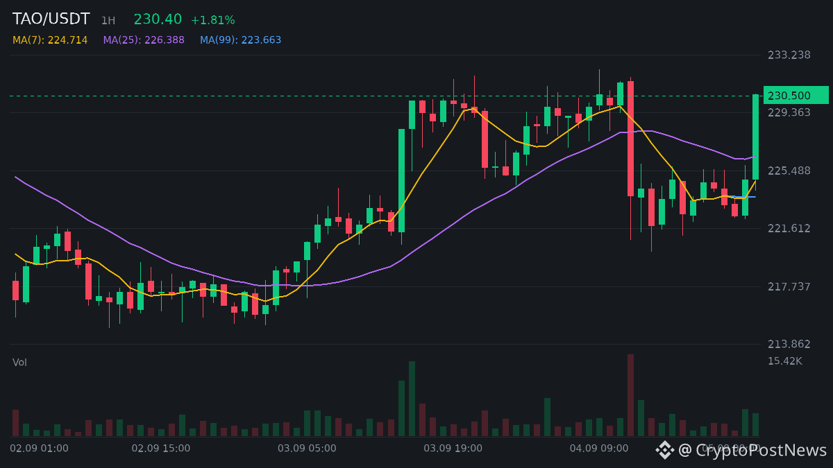Click the 213.862 price axis label
833x468 pixels.
pos(789,345)
